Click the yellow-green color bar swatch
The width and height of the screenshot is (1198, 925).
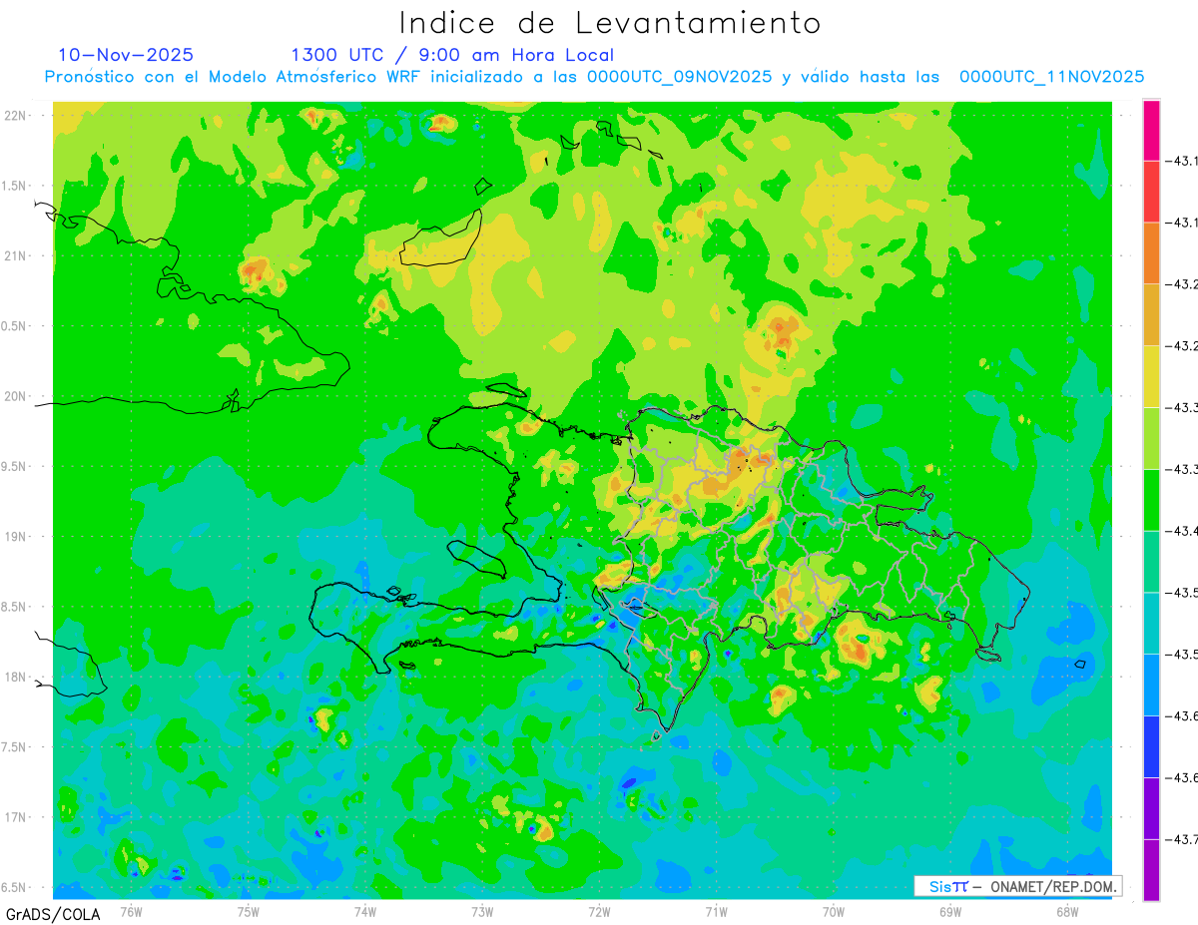point(1151,438)
